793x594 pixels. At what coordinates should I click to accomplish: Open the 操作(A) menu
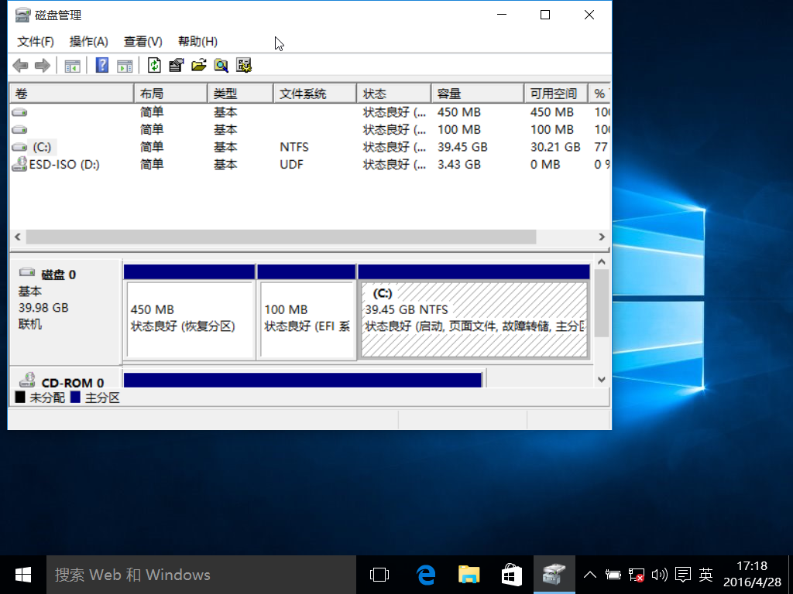[88, 42]
